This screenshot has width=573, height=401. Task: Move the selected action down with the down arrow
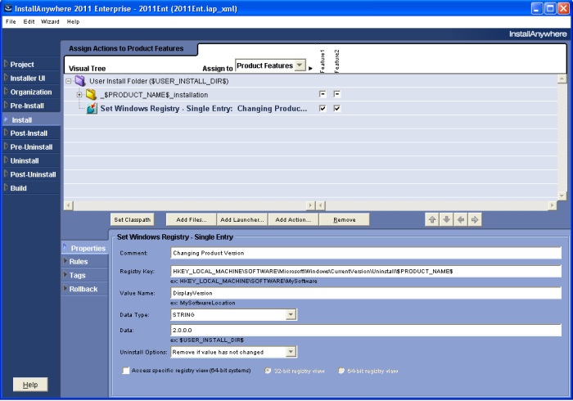446,220
